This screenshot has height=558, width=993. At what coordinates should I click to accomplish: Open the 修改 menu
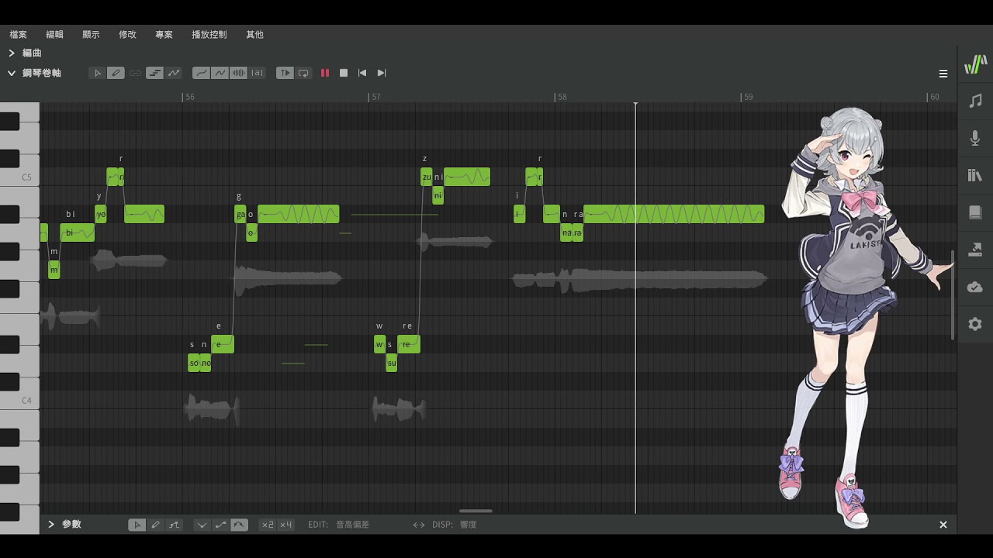click(x=127, y=35)
